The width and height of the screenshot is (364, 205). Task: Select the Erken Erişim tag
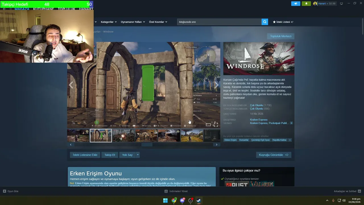click(x=230, y=140)
